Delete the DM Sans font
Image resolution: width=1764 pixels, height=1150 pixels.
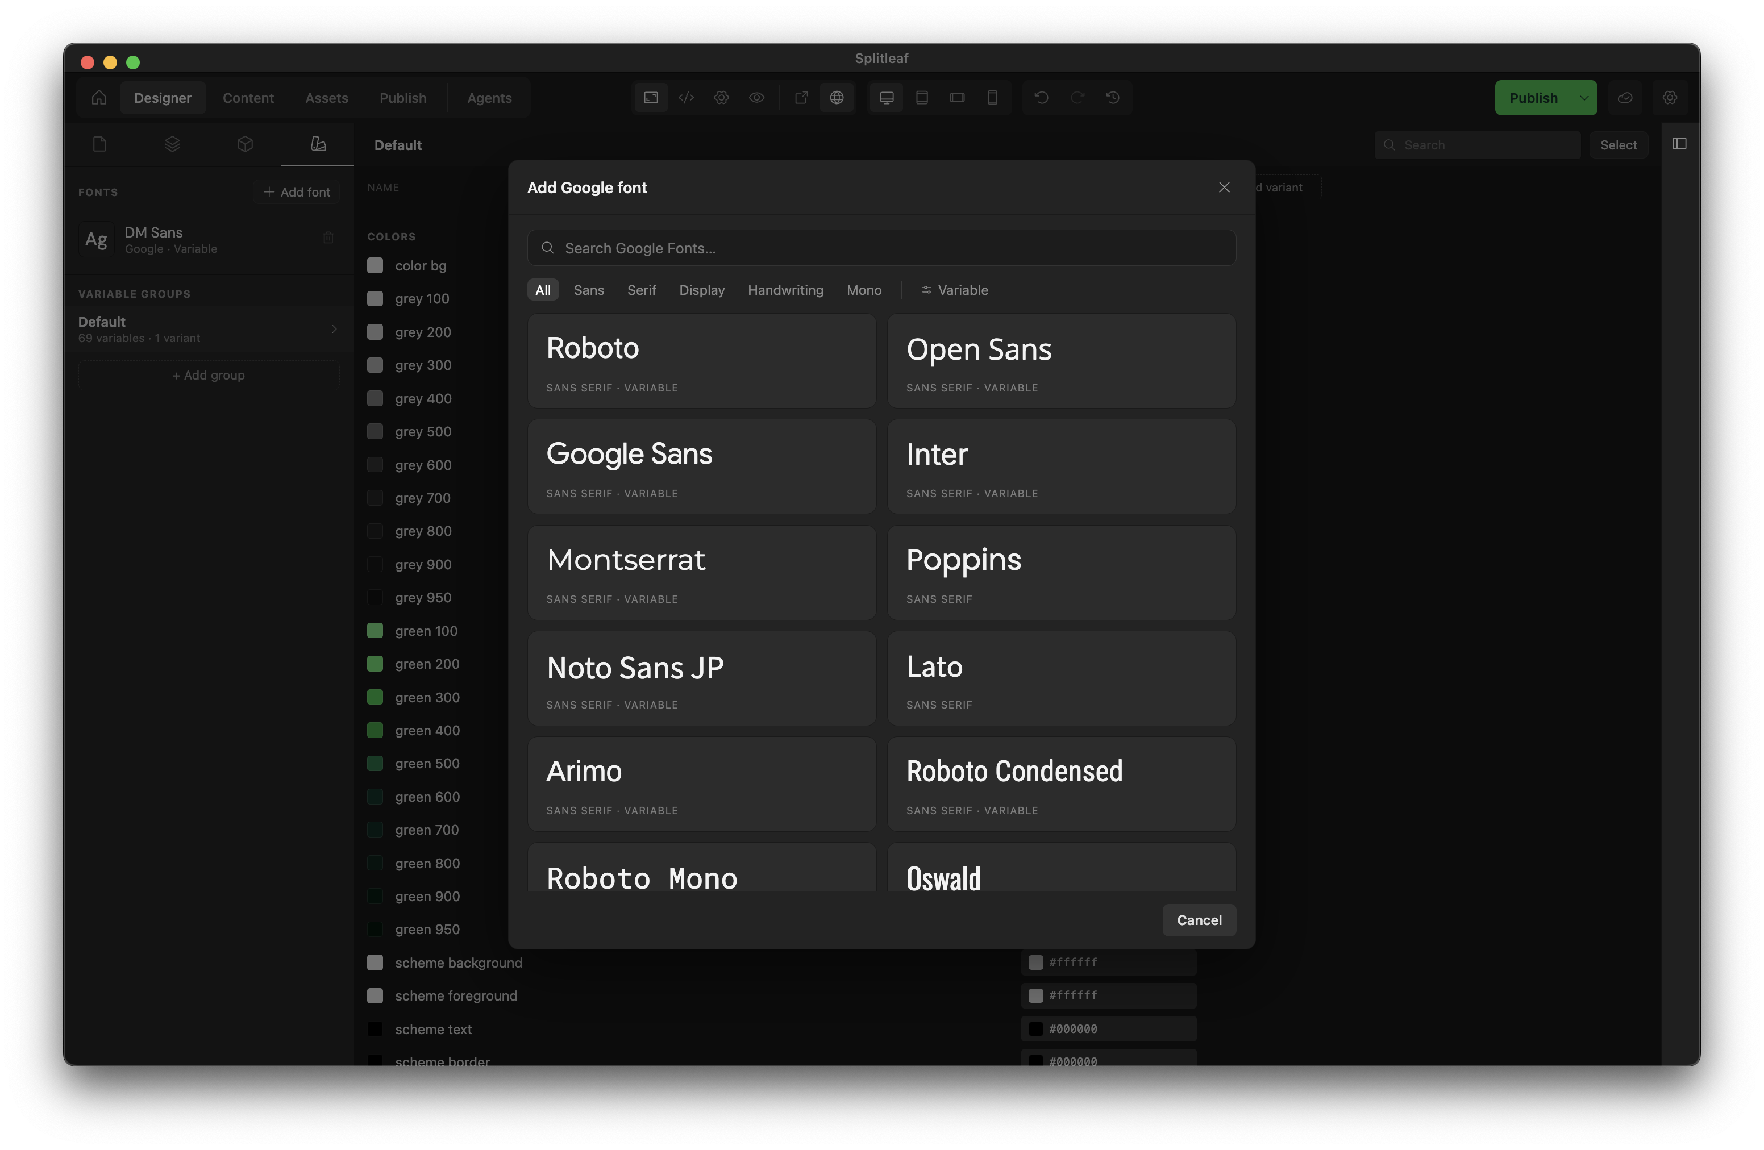click(328, 238)
